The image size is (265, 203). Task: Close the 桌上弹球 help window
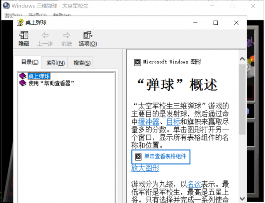(x=236, y=23)
